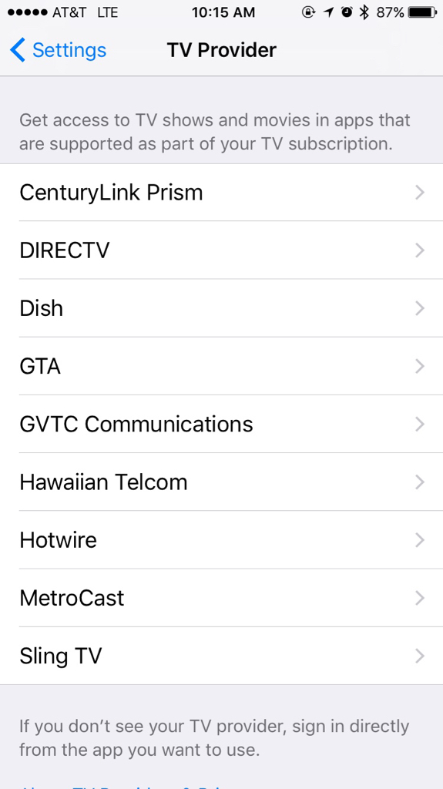
Task: Open the MetroCast provider entry
Action: pyautogui.click(x=222, y=598)
